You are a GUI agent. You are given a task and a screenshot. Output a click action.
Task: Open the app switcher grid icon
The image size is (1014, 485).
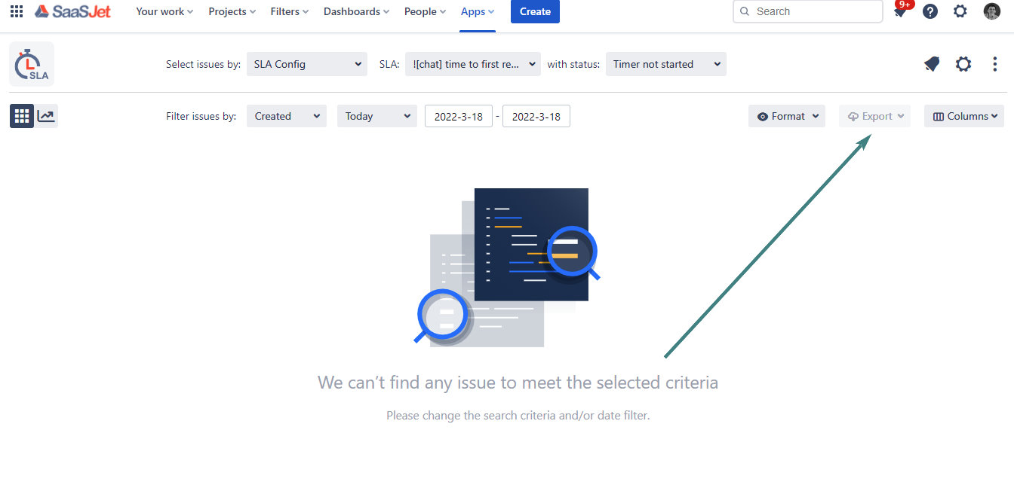17,11
